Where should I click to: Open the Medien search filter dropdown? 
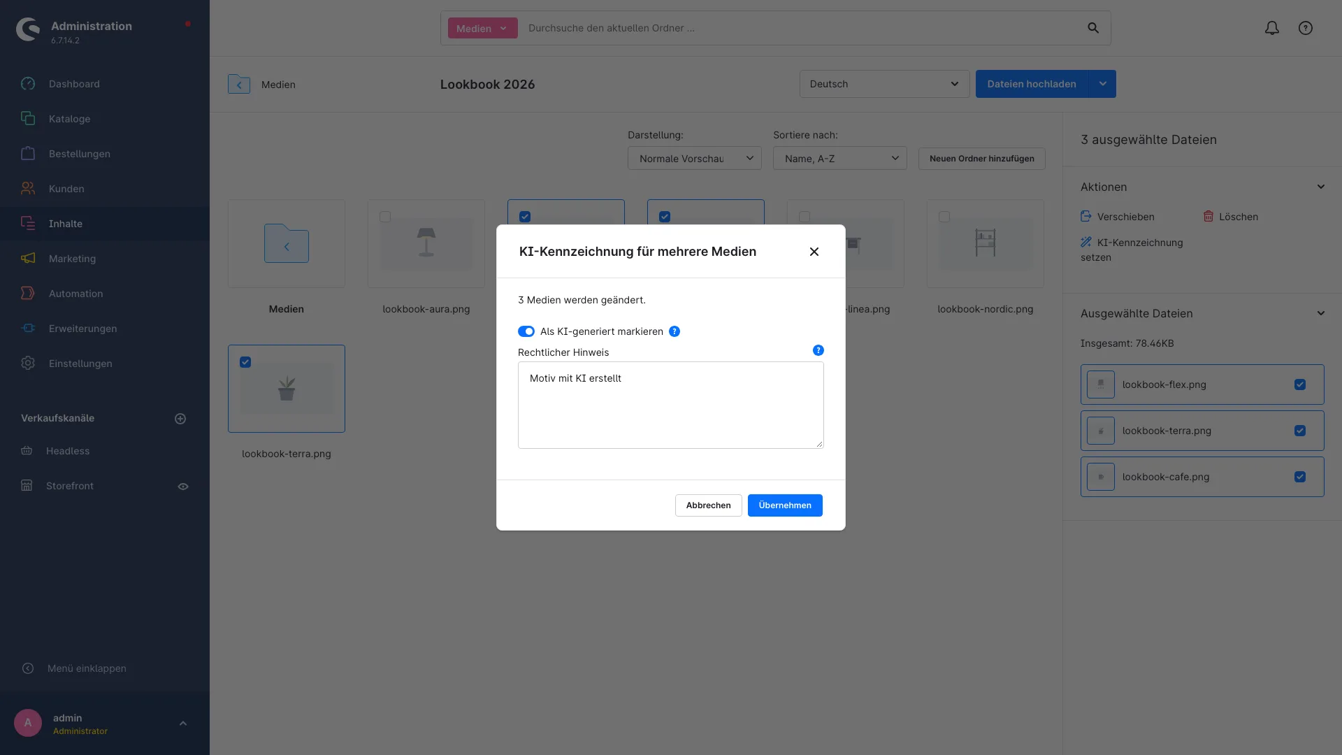pyautogui.click(x=482, y=29)
